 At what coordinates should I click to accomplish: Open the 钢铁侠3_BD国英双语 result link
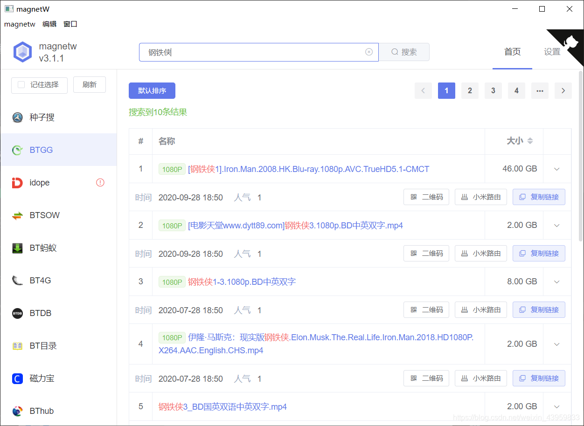click(x=222, y=407)
